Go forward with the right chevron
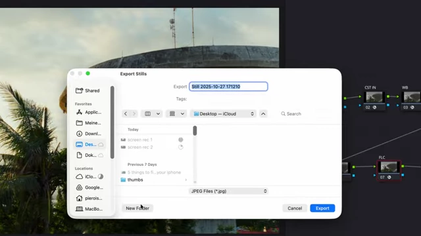 point(134,113)
